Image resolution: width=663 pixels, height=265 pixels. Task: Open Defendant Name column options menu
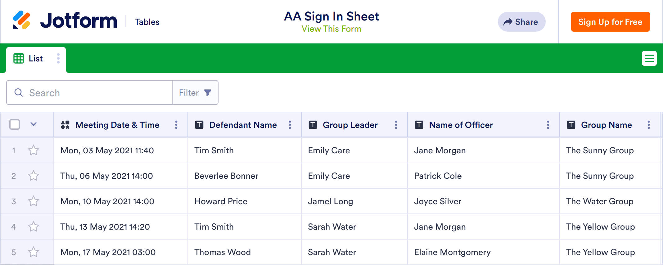[x=290, y=125]
